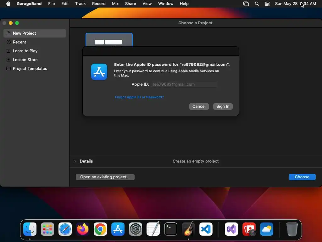Click the Apple ID email field
This screenshot has width=322, height=242.
coord(184,84)
